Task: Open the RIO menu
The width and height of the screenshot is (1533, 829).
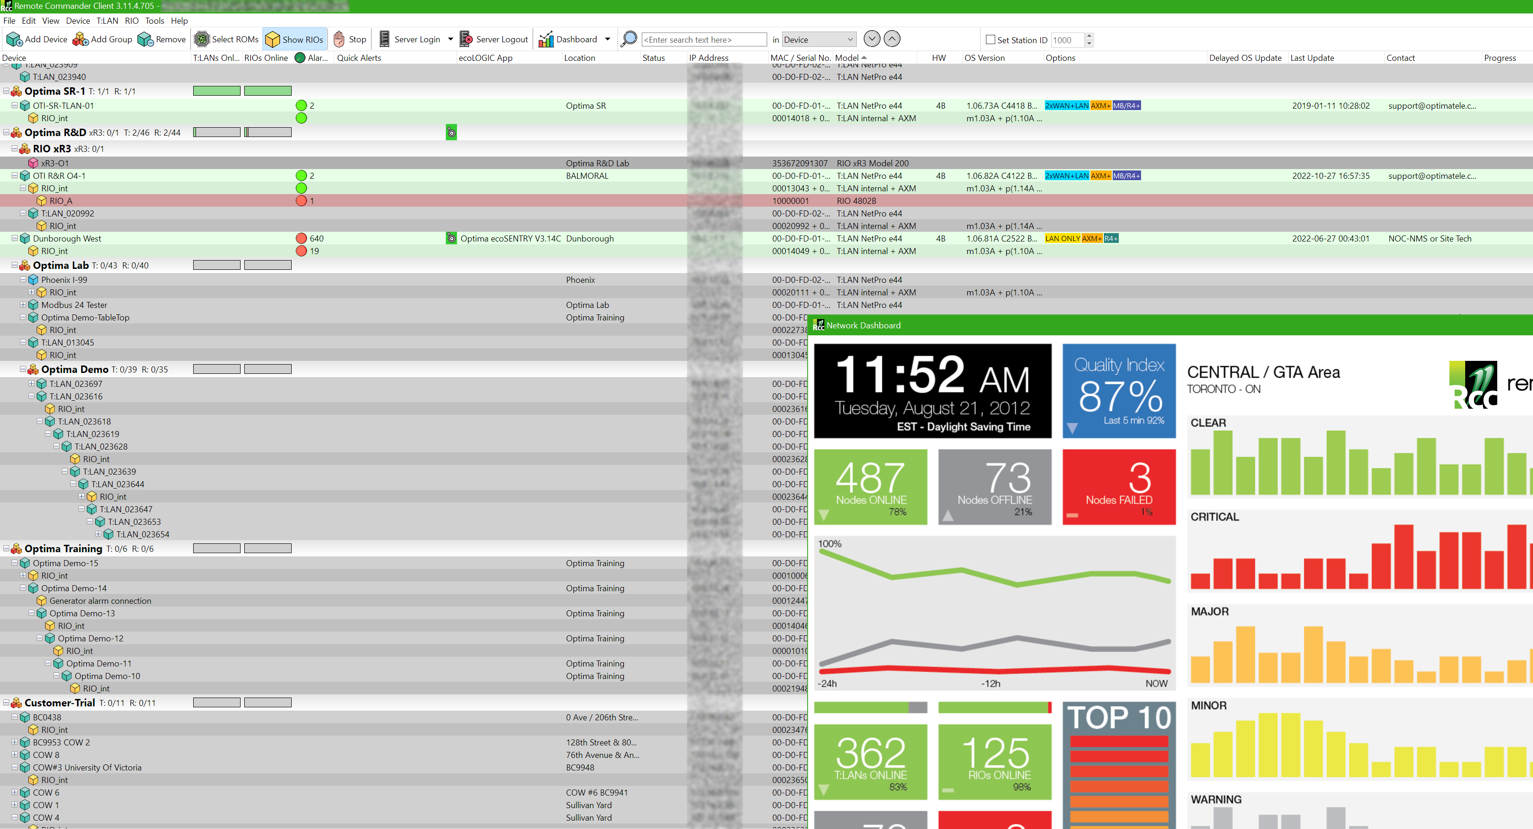Action: pyautogui.click(x=131, y=21)
